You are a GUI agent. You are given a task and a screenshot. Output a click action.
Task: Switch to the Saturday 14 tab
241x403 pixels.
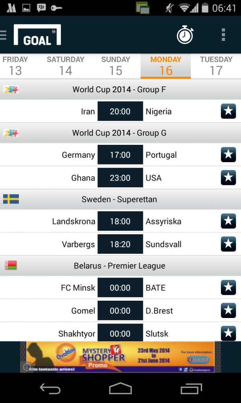[x=66, y=66]
